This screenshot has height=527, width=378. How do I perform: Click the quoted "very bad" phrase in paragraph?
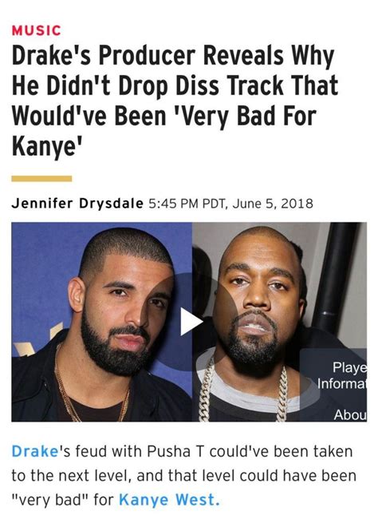pos(50,500)
